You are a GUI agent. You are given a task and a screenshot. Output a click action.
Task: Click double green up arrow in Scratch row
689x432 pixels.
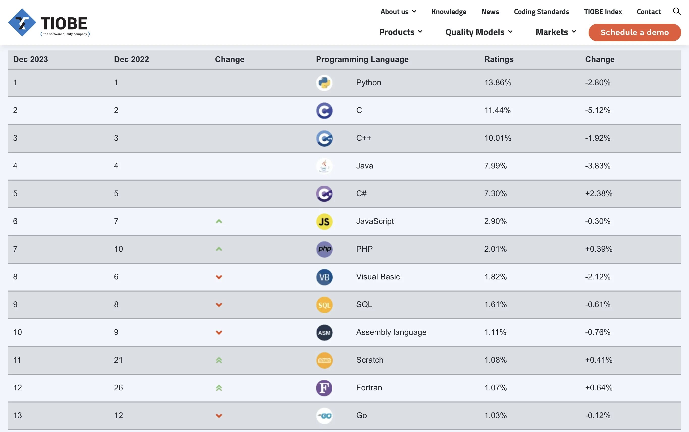[x=219, y=360]
